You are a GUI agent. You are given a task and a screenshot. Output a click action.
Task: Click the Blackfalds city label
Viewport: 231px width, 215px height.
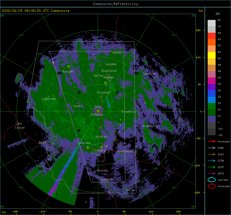(109, 71)
